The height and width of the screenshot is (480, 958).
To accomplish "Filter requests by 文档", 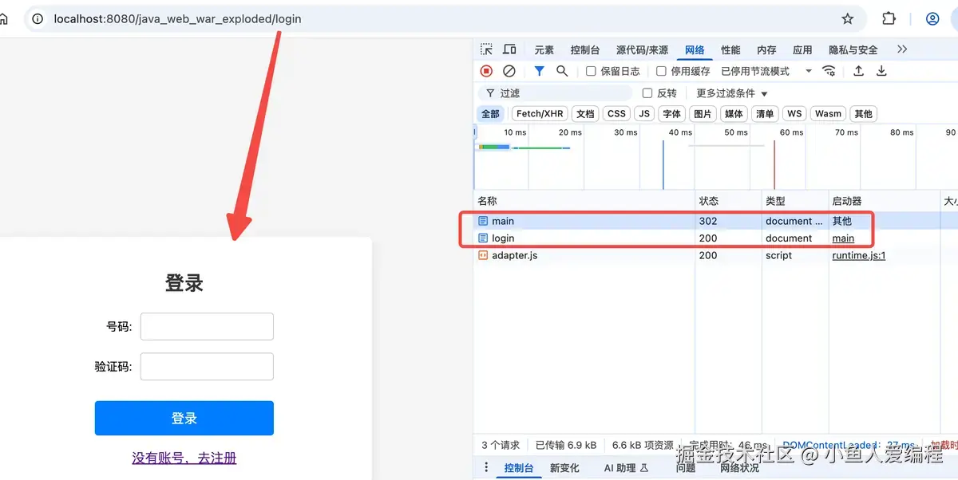I will 585,114.
